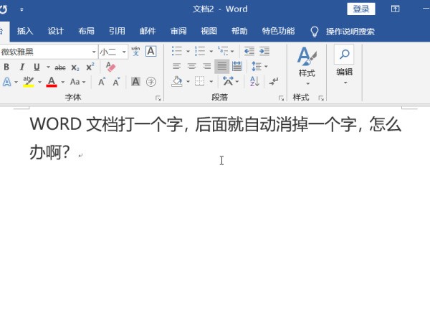Center-align the paragraph
430x323 pixels.
coord(192,67)
